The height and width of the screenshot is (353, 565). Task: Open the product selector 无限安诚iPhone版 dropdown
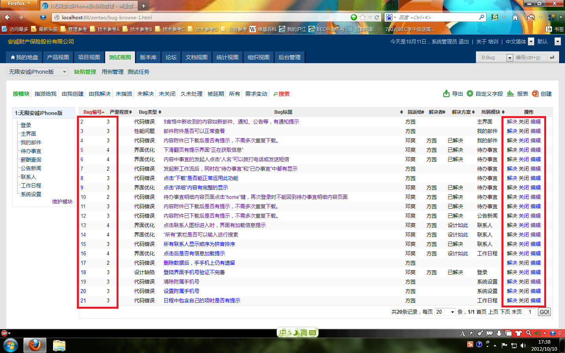38,72
